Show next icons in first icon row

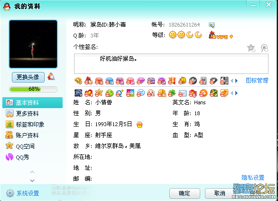click(237, 81)
